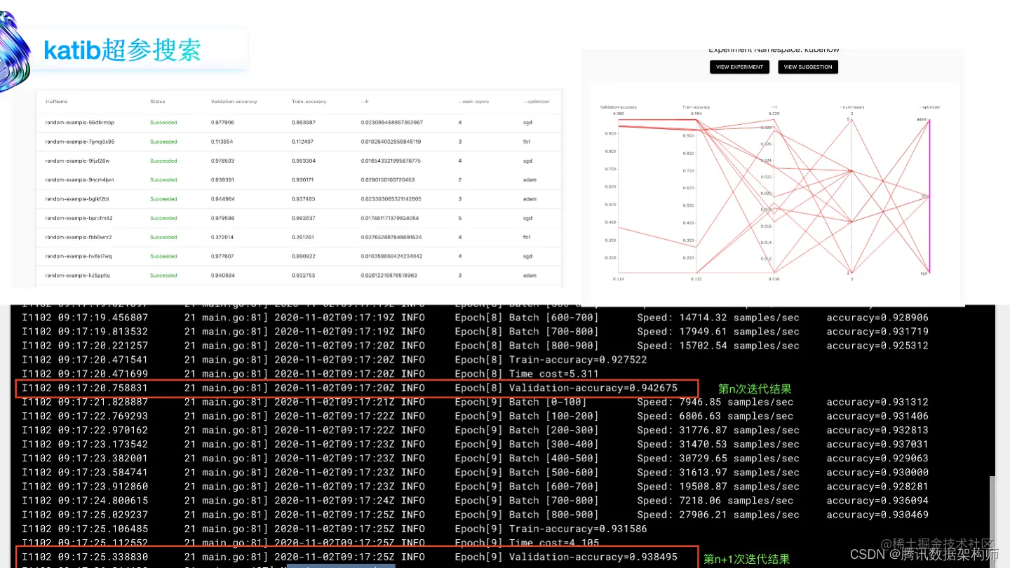The height and width of the screenshot is (568, 1010).
Task: Select terminal text accuracy=0.937031
Action: click(877, 444)
